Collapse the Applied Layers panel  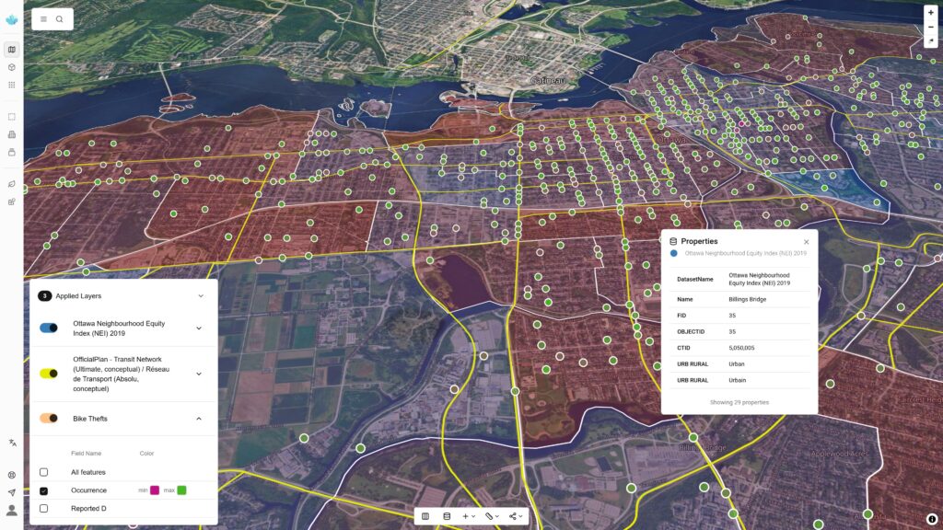[200, 296]
